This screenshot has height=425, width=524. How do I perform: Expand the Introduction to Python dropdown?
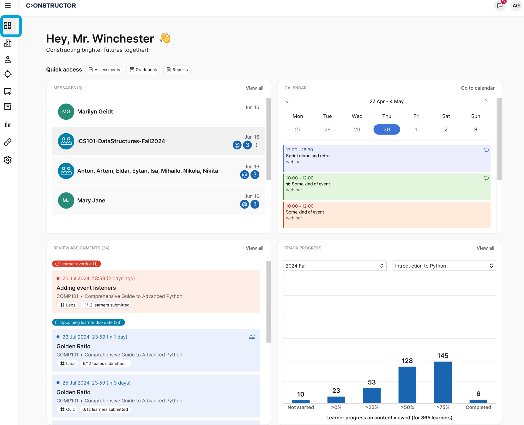click(444, 266)
